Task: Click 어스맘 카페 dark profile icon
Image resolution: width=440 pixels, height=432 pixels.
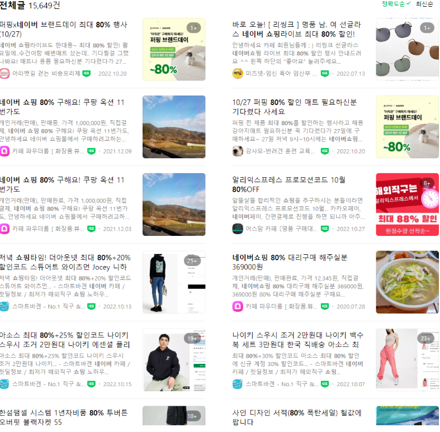Action: (238, 229)
